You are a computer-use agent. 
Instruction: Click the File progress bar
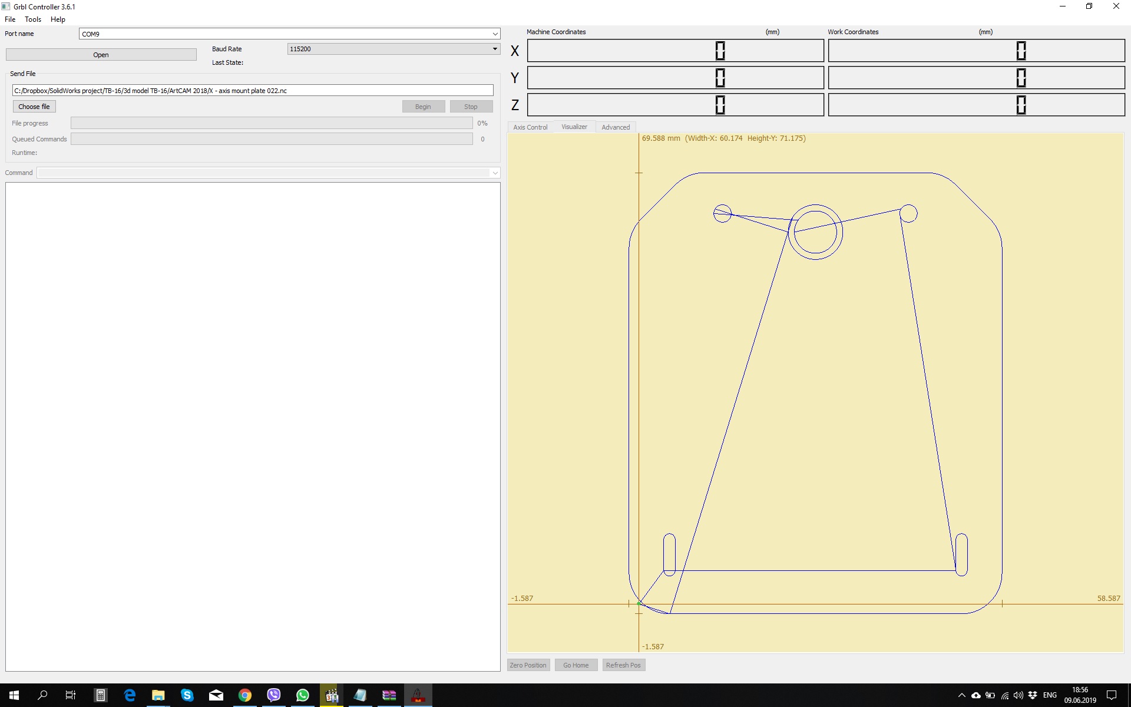click(272, 123)
